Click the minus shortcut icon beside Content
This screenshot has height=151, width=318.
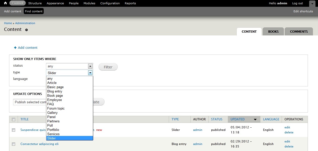pyautogui.click(x=27, y=30)
